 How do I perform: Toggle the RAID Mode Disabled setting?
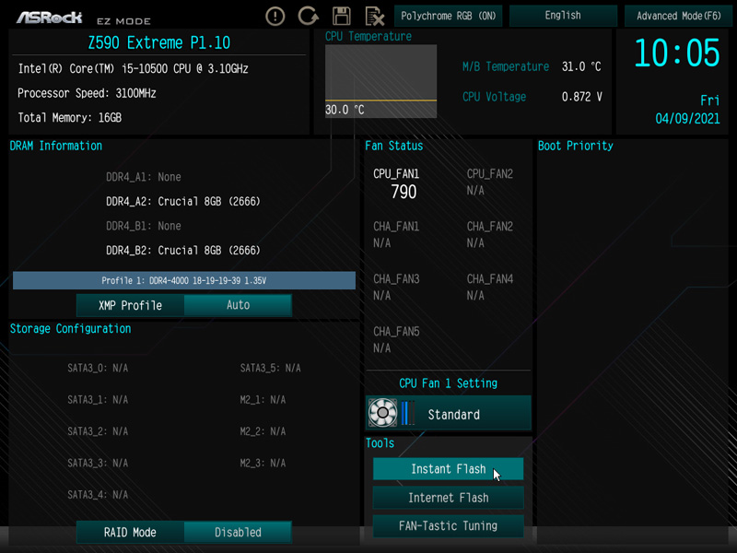coord(238,533)
